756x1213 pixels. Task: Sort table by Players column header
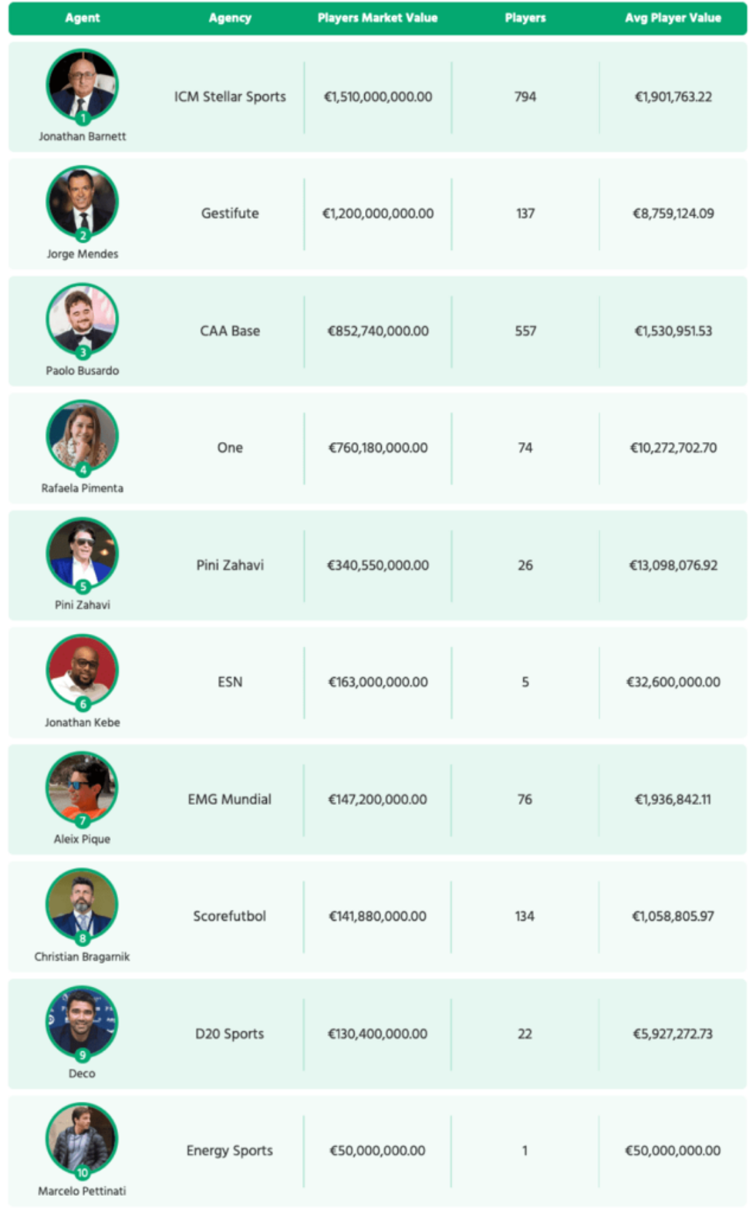525,18
